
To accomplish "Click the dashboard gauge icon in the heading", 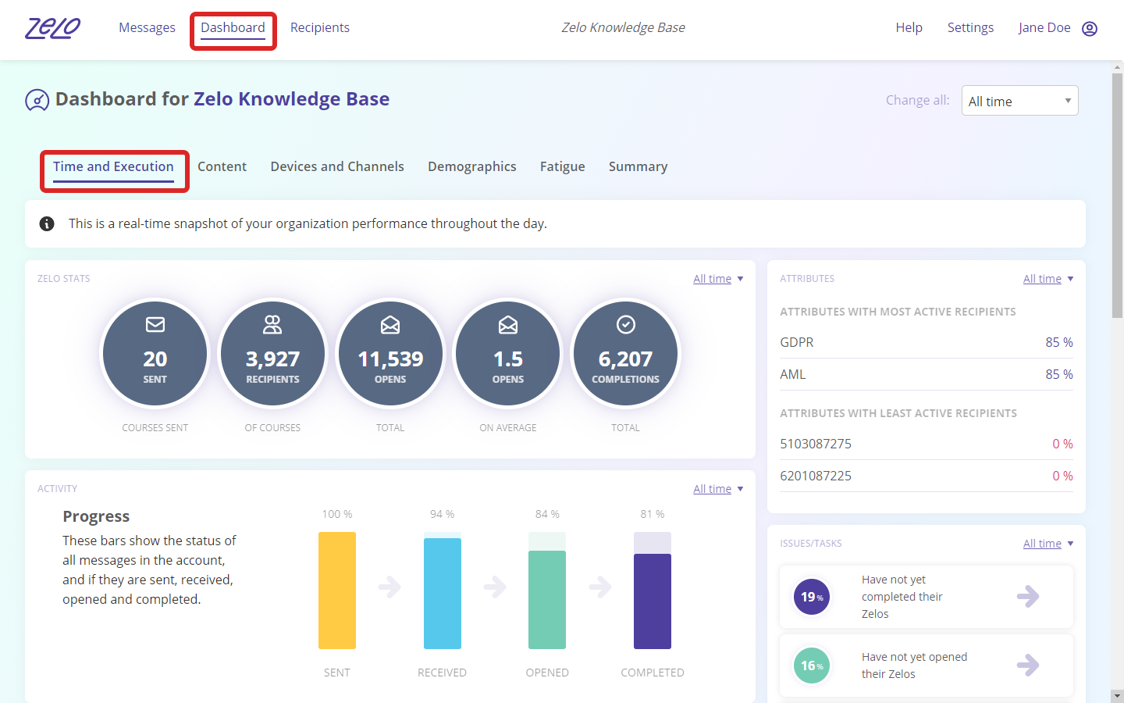I will pyautogui.click(x=37, y=100).
